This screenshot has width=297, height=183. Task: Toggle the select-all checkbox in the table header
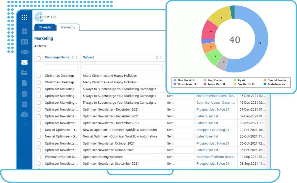point(39,58)
